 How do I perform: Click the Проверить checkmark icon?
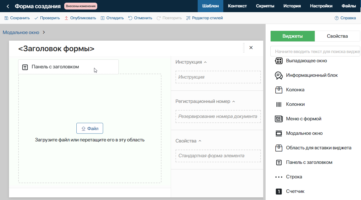click(36, 18)
